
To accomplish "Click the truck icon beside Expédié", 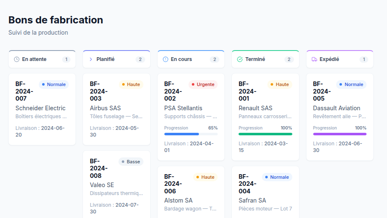I will pyautogui.click(x=314, y=59).
